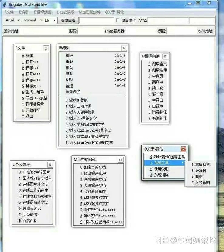The height and width of the screenshot is (252, 224).
Task: Close the L办公娱乐 torn-off menu panel
Action: pyautogui.click(x=50, y=165)
